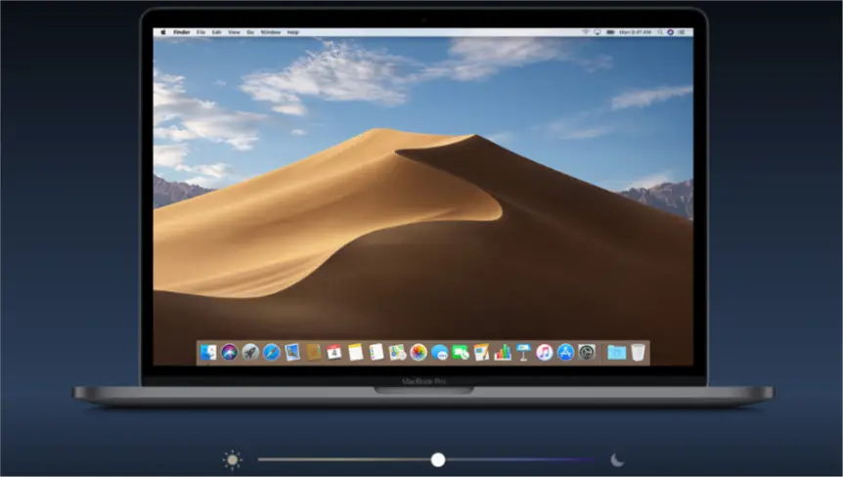Open the Pages document icon
This screenshot has height=477, width=843.
tap(481, 353)
